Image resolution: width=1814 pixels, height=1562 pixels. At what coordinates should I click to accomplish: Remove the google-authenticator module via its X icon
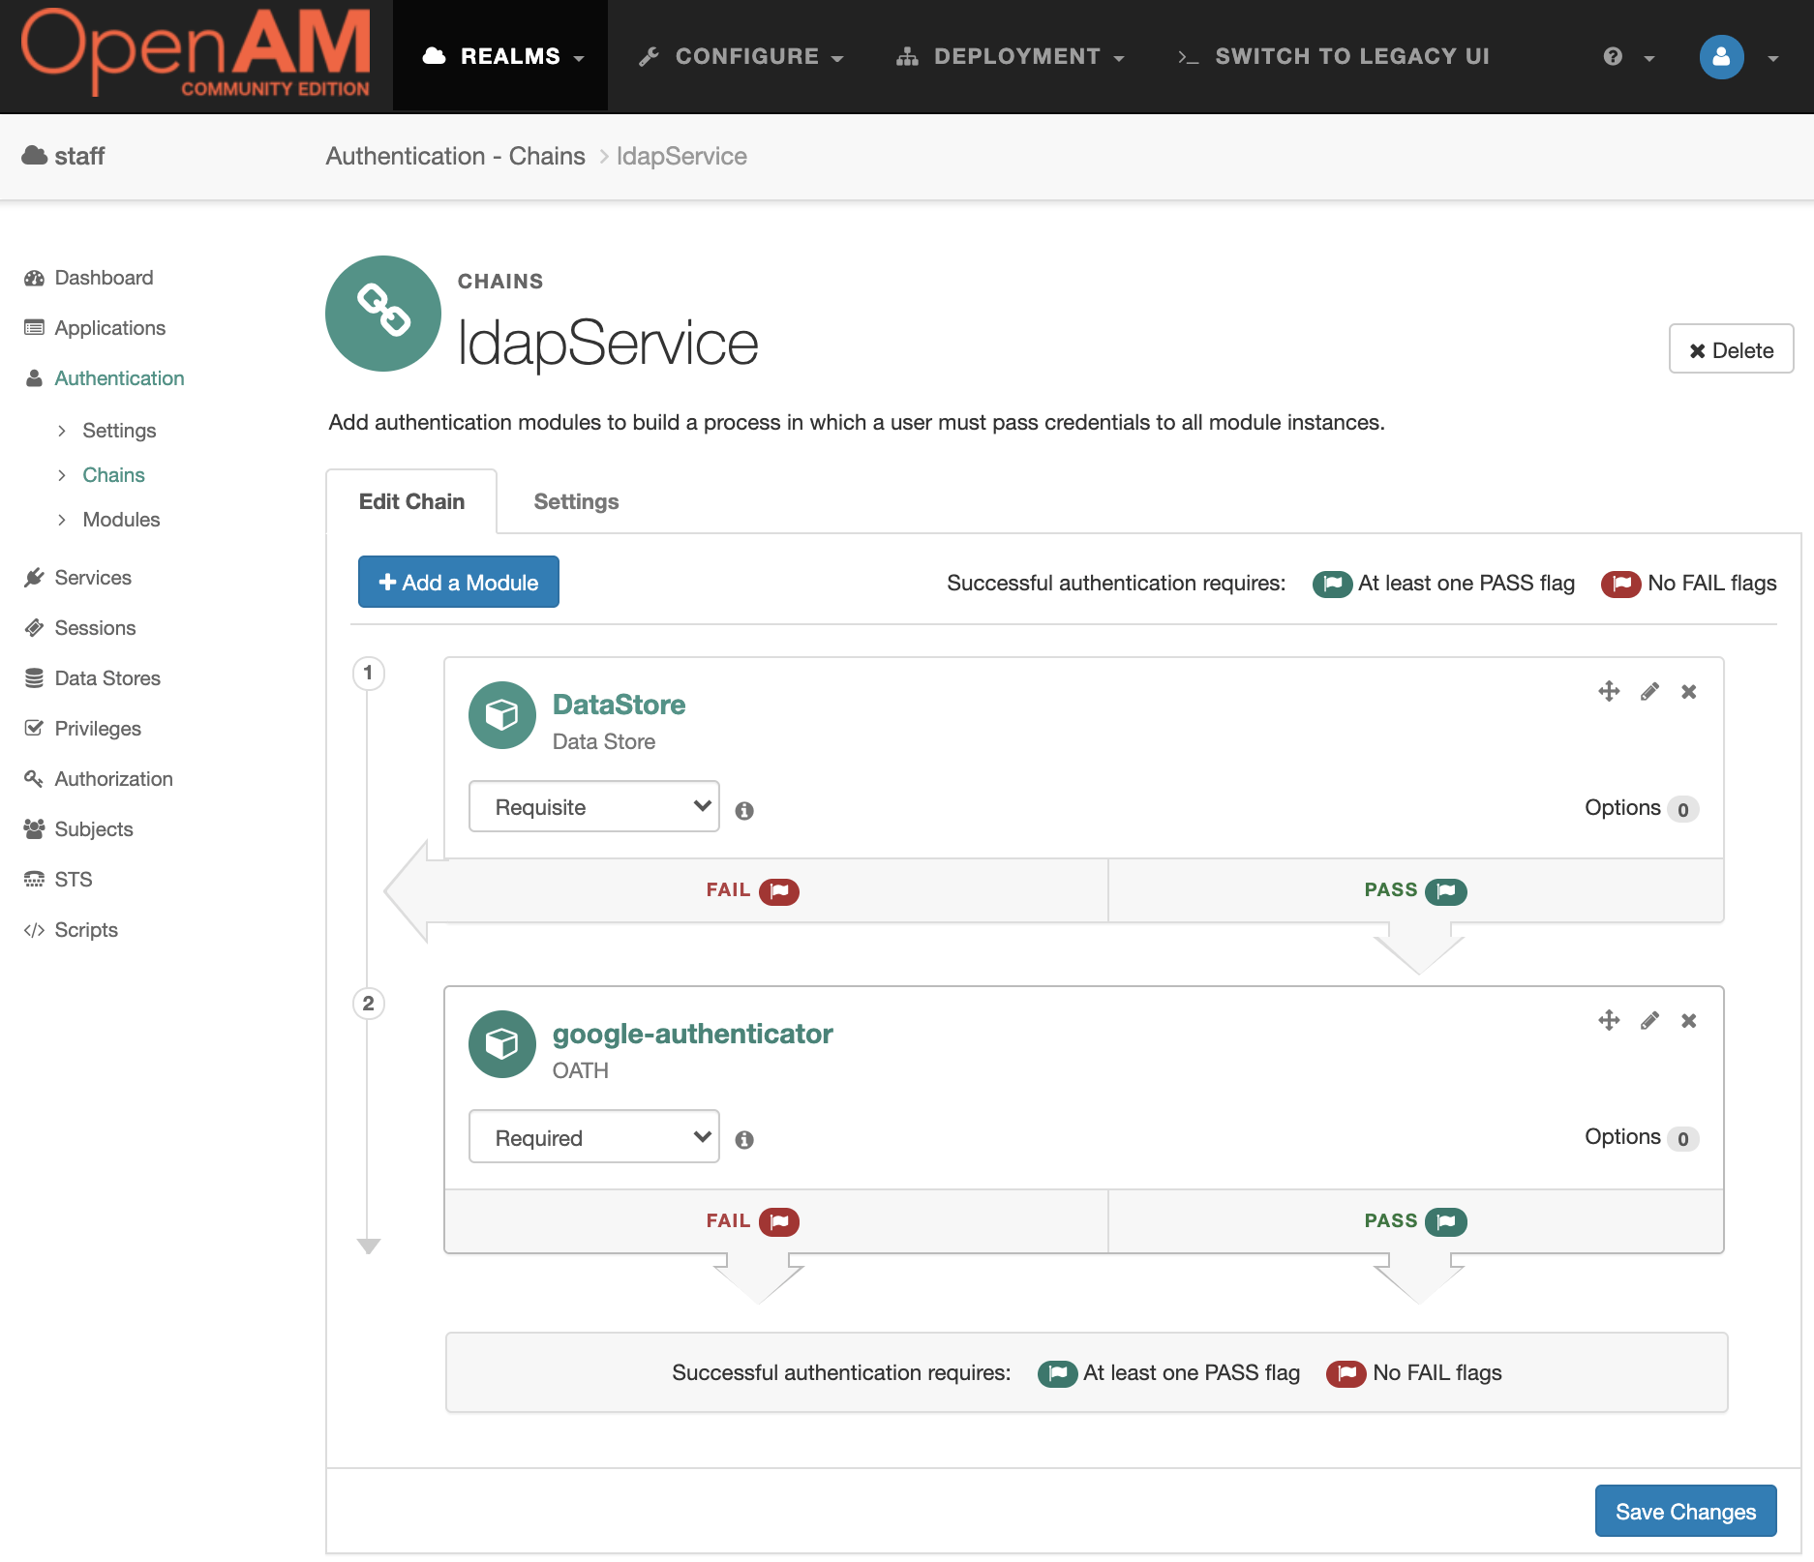click(x=1688, y=1020)
